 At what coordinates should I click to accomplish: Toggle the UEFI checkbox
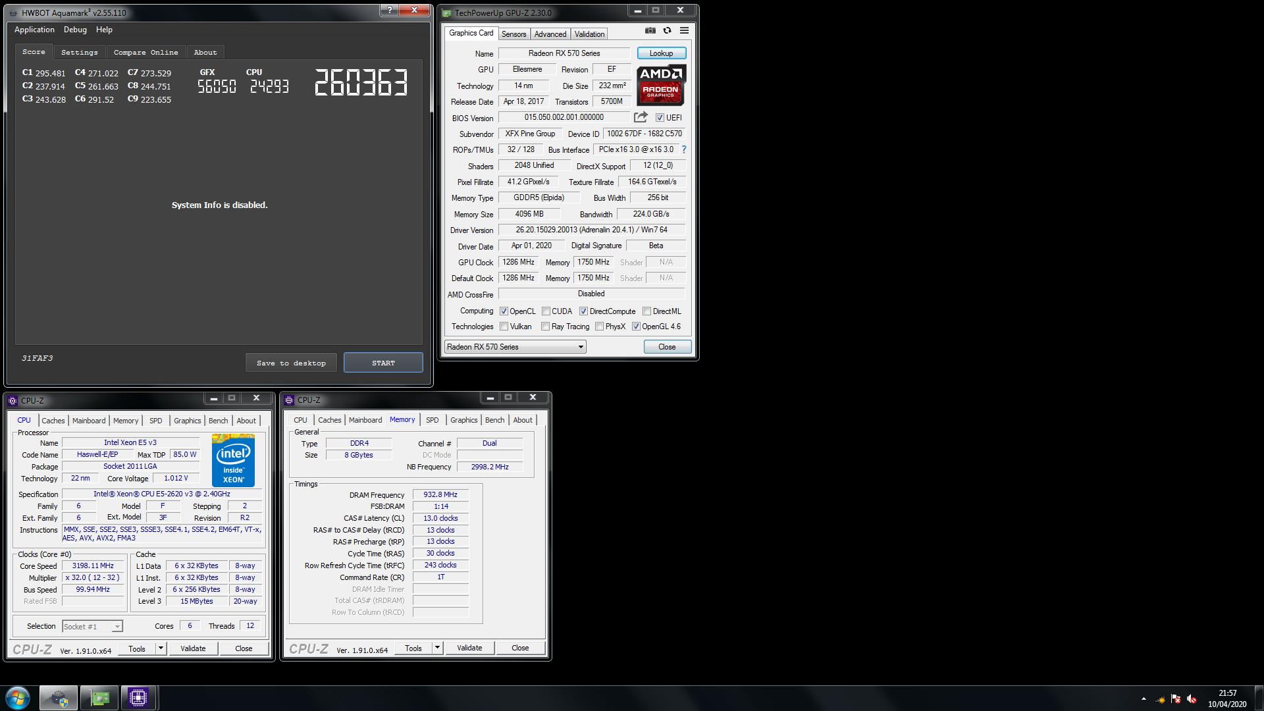[660, 118]
